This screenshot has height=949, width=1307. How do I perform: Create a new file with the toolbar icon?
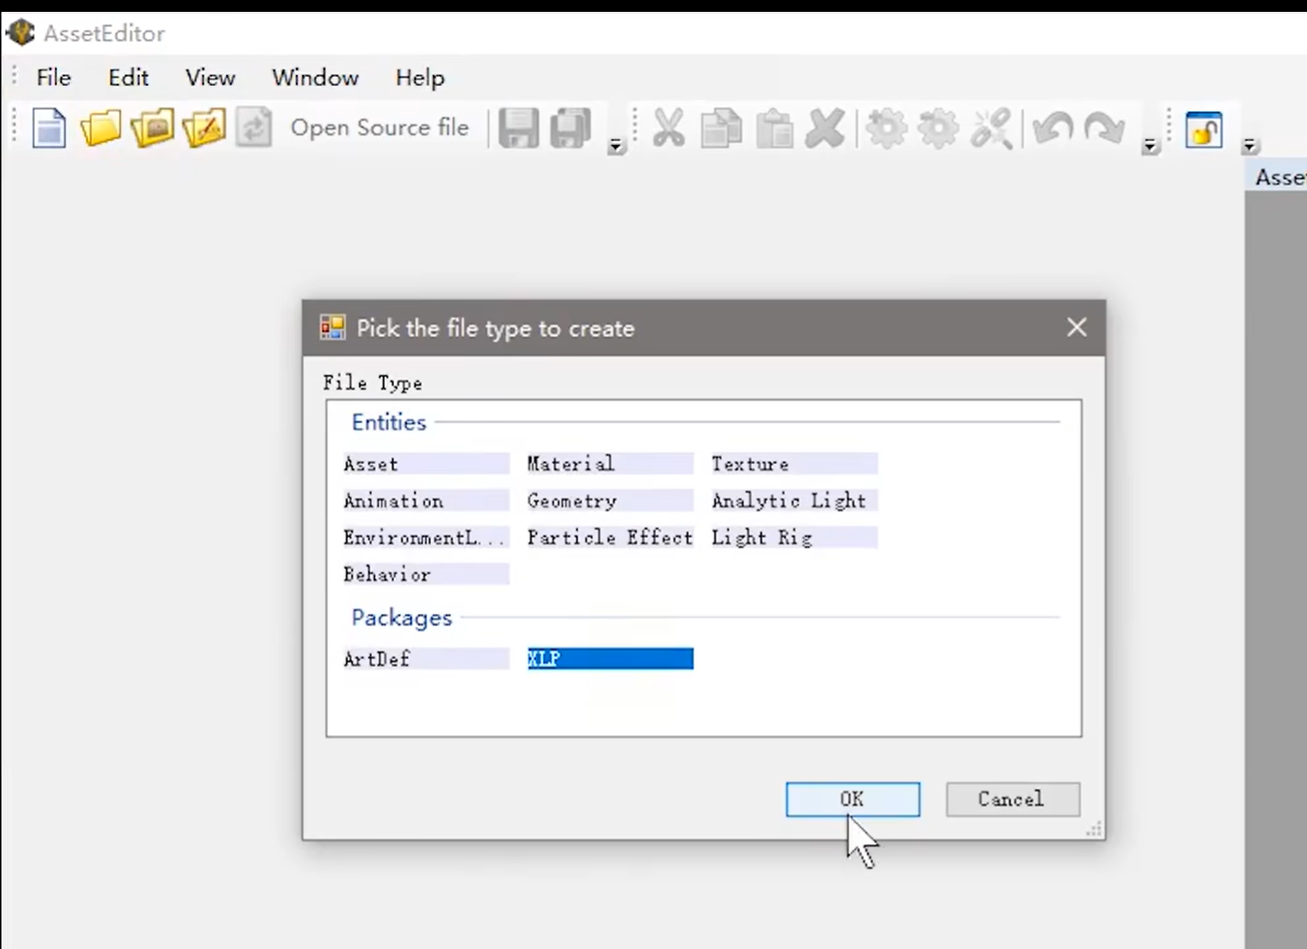click(48, 128)
